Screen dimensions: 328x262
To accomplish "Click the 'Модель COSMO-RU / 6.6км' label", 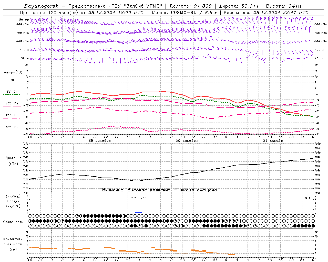I will pos(185,13).
